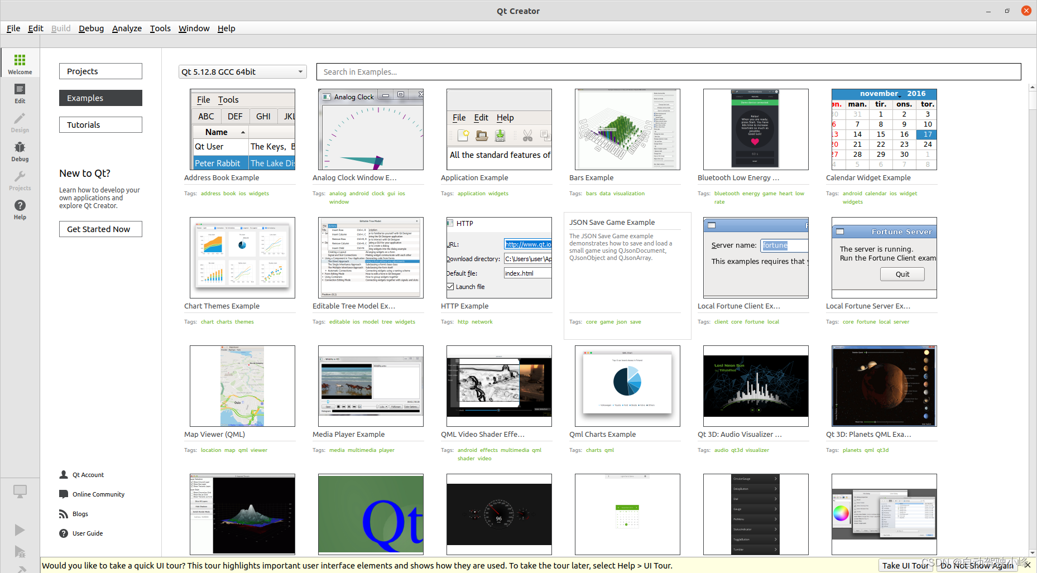This screenshot has width=1037, height=573.
Task: Open the Calendar Widget Example thumbnail
Action: click(x=884, y=129)
